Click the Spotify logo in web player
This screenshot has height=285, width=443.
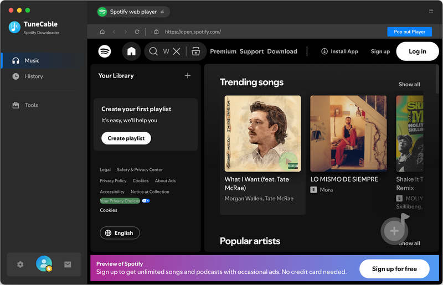(x=105, y=51)
